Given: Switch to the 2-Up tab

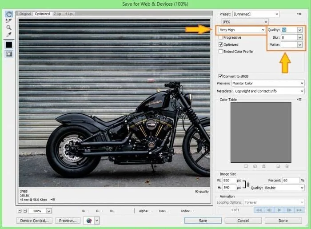Looking at the screenshot, I should [57, 14].
